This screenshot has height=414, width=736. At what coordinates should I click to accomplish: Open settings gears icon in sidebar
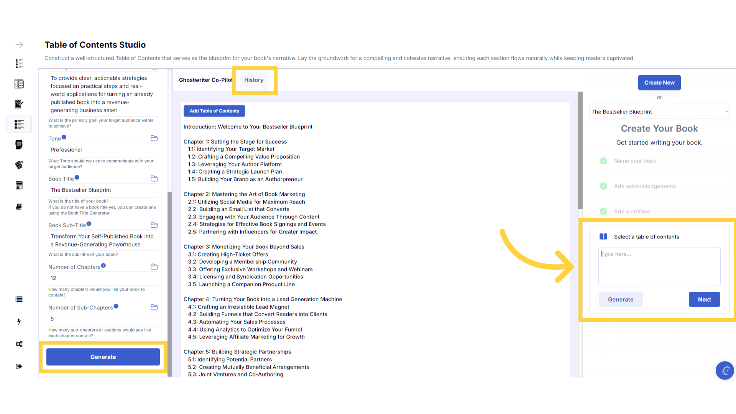[x=19, y=344]
